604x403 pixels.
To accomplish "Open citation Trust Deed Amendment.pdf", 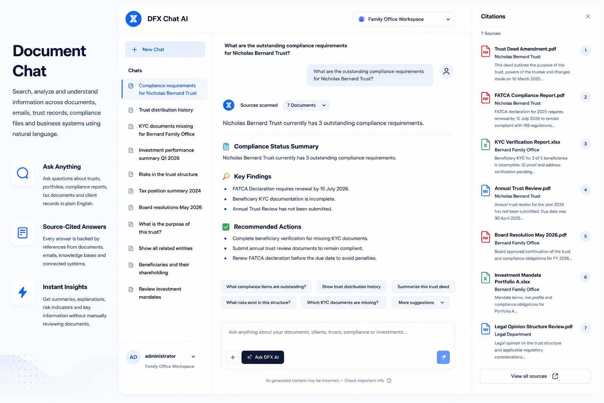I will click(525, 49).
